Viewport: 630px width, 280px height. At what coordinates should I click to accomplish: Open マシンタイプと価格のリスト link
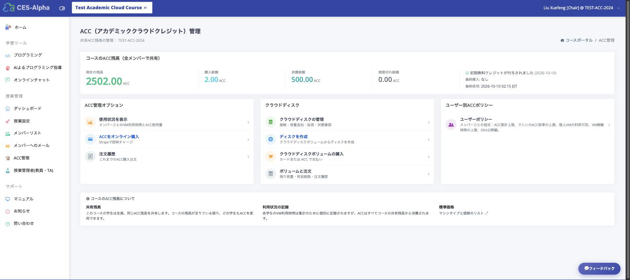tap(464, 213)
